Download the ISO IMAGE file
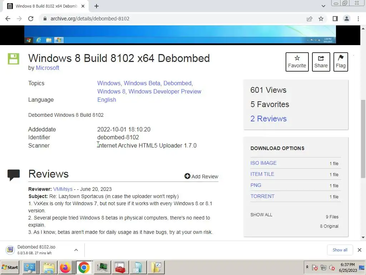This screenshot has width=366, height=275. (x=263, y=163)
